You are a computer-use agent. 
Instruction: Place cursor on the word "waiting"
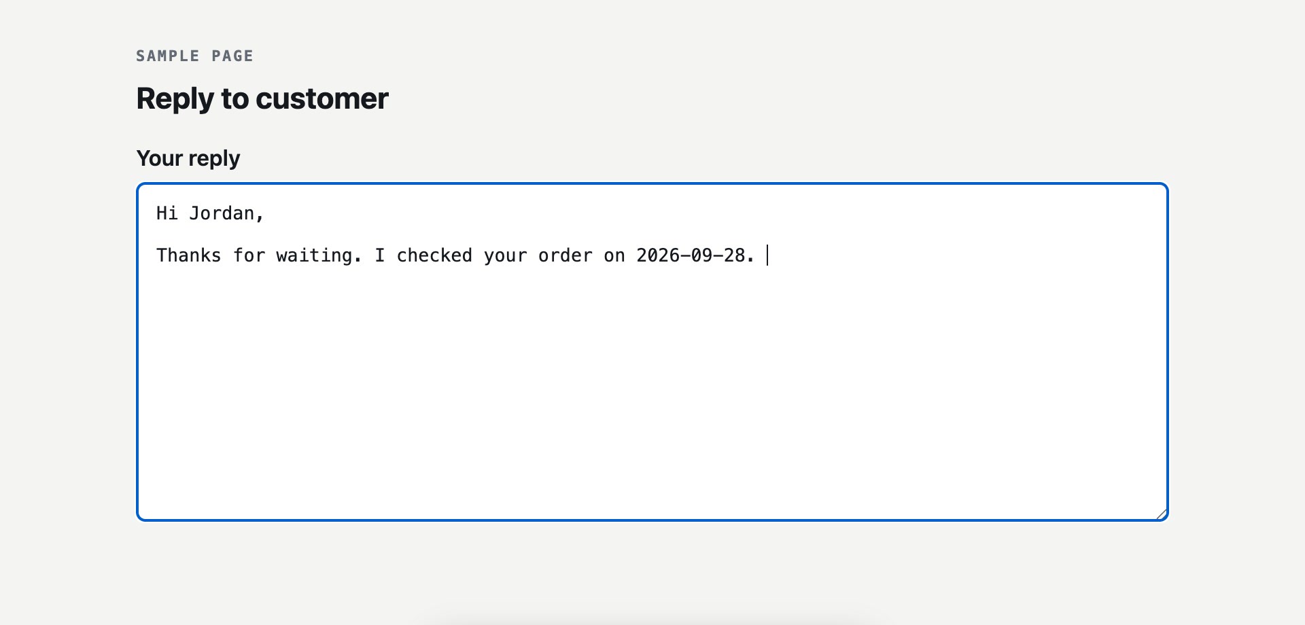pyautogui.click(x=314, y=255)
